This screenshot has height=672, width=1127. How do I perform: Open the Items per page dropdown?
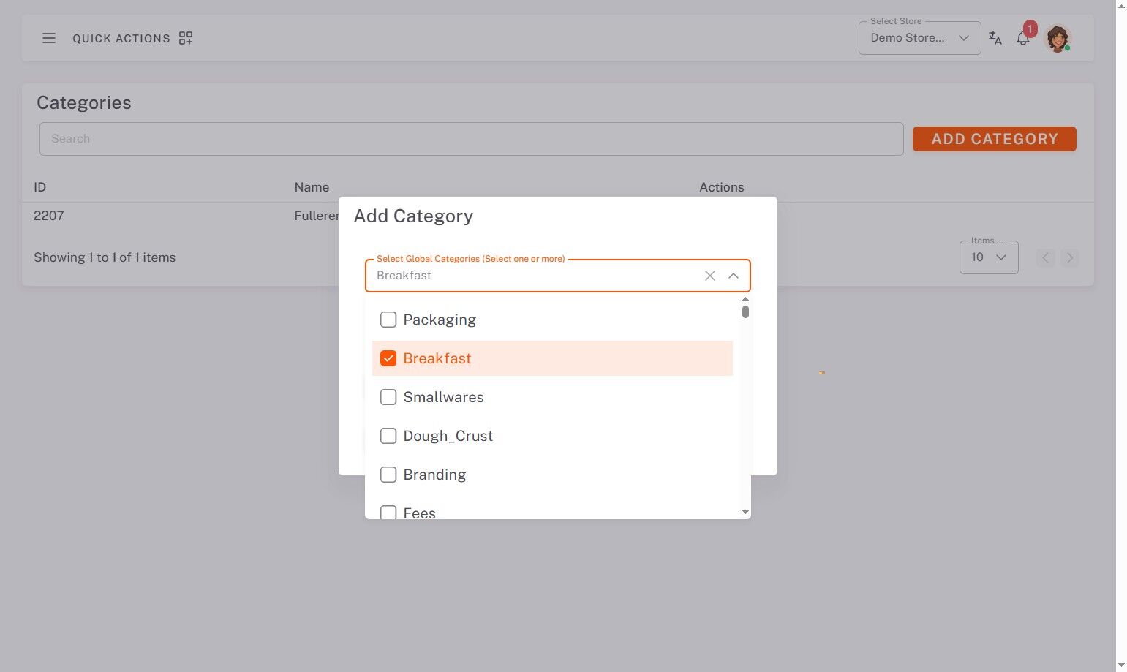[988, 257]
